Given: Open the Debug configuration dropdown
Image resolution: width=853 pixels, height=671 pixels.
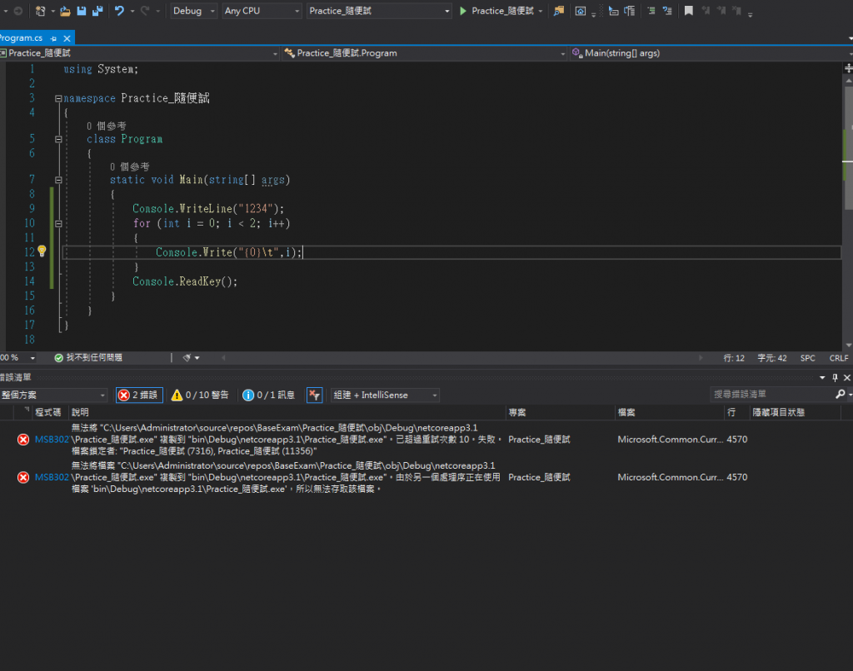Looking at the screenshot, I should (194, 11).
